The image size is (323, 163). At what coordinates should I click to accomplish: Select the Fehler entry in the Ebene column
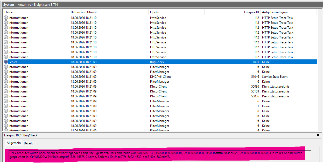point(13,62)
